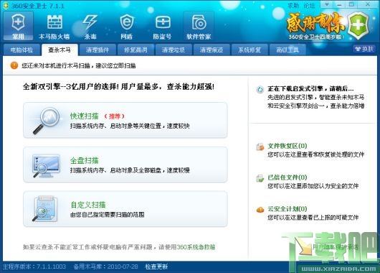The image size is (380, 273).
Task: Open the 已信任文件(0) link
Action: 288,177
